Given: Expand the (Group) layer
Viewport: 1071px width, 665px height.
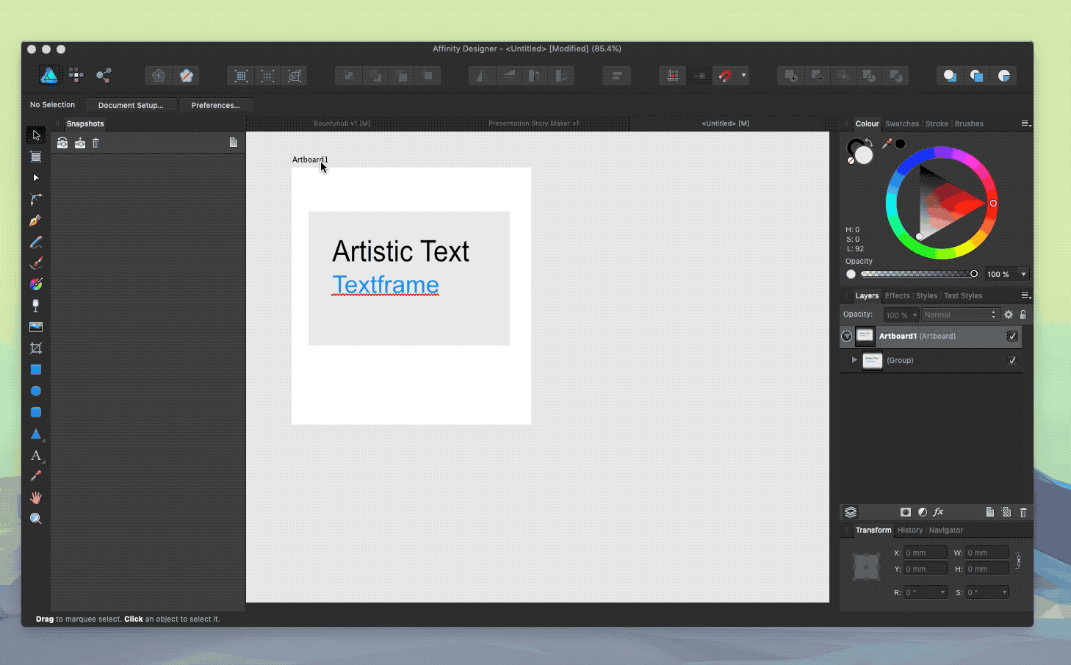Looking at the screenshot, I should click(x=853, y=360).
